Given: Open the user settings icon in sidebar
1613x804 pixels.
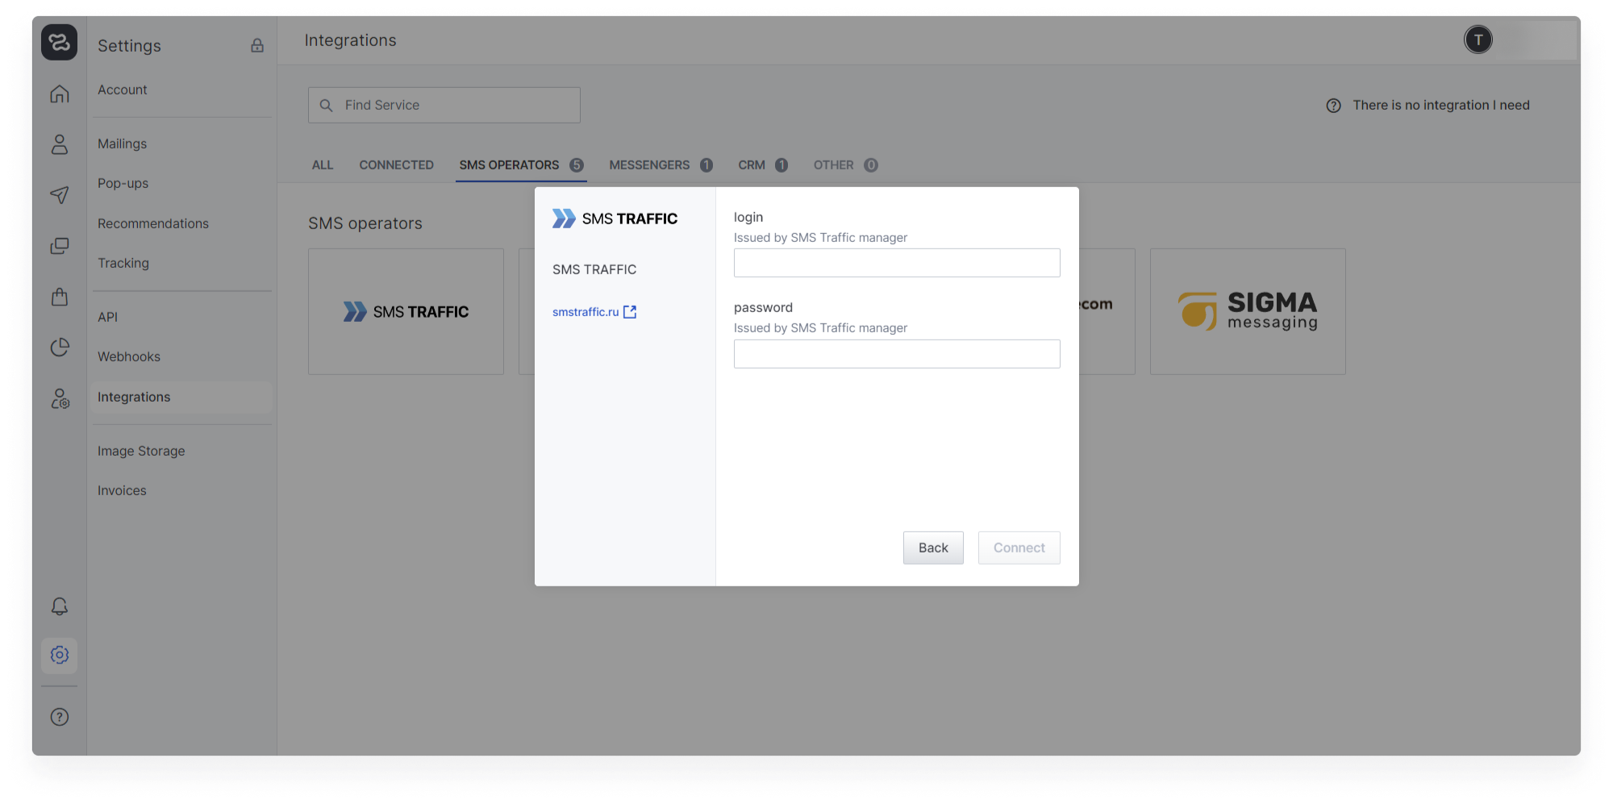Looking at the screenshot, I should pyautogui.click(x=60, y=398).
